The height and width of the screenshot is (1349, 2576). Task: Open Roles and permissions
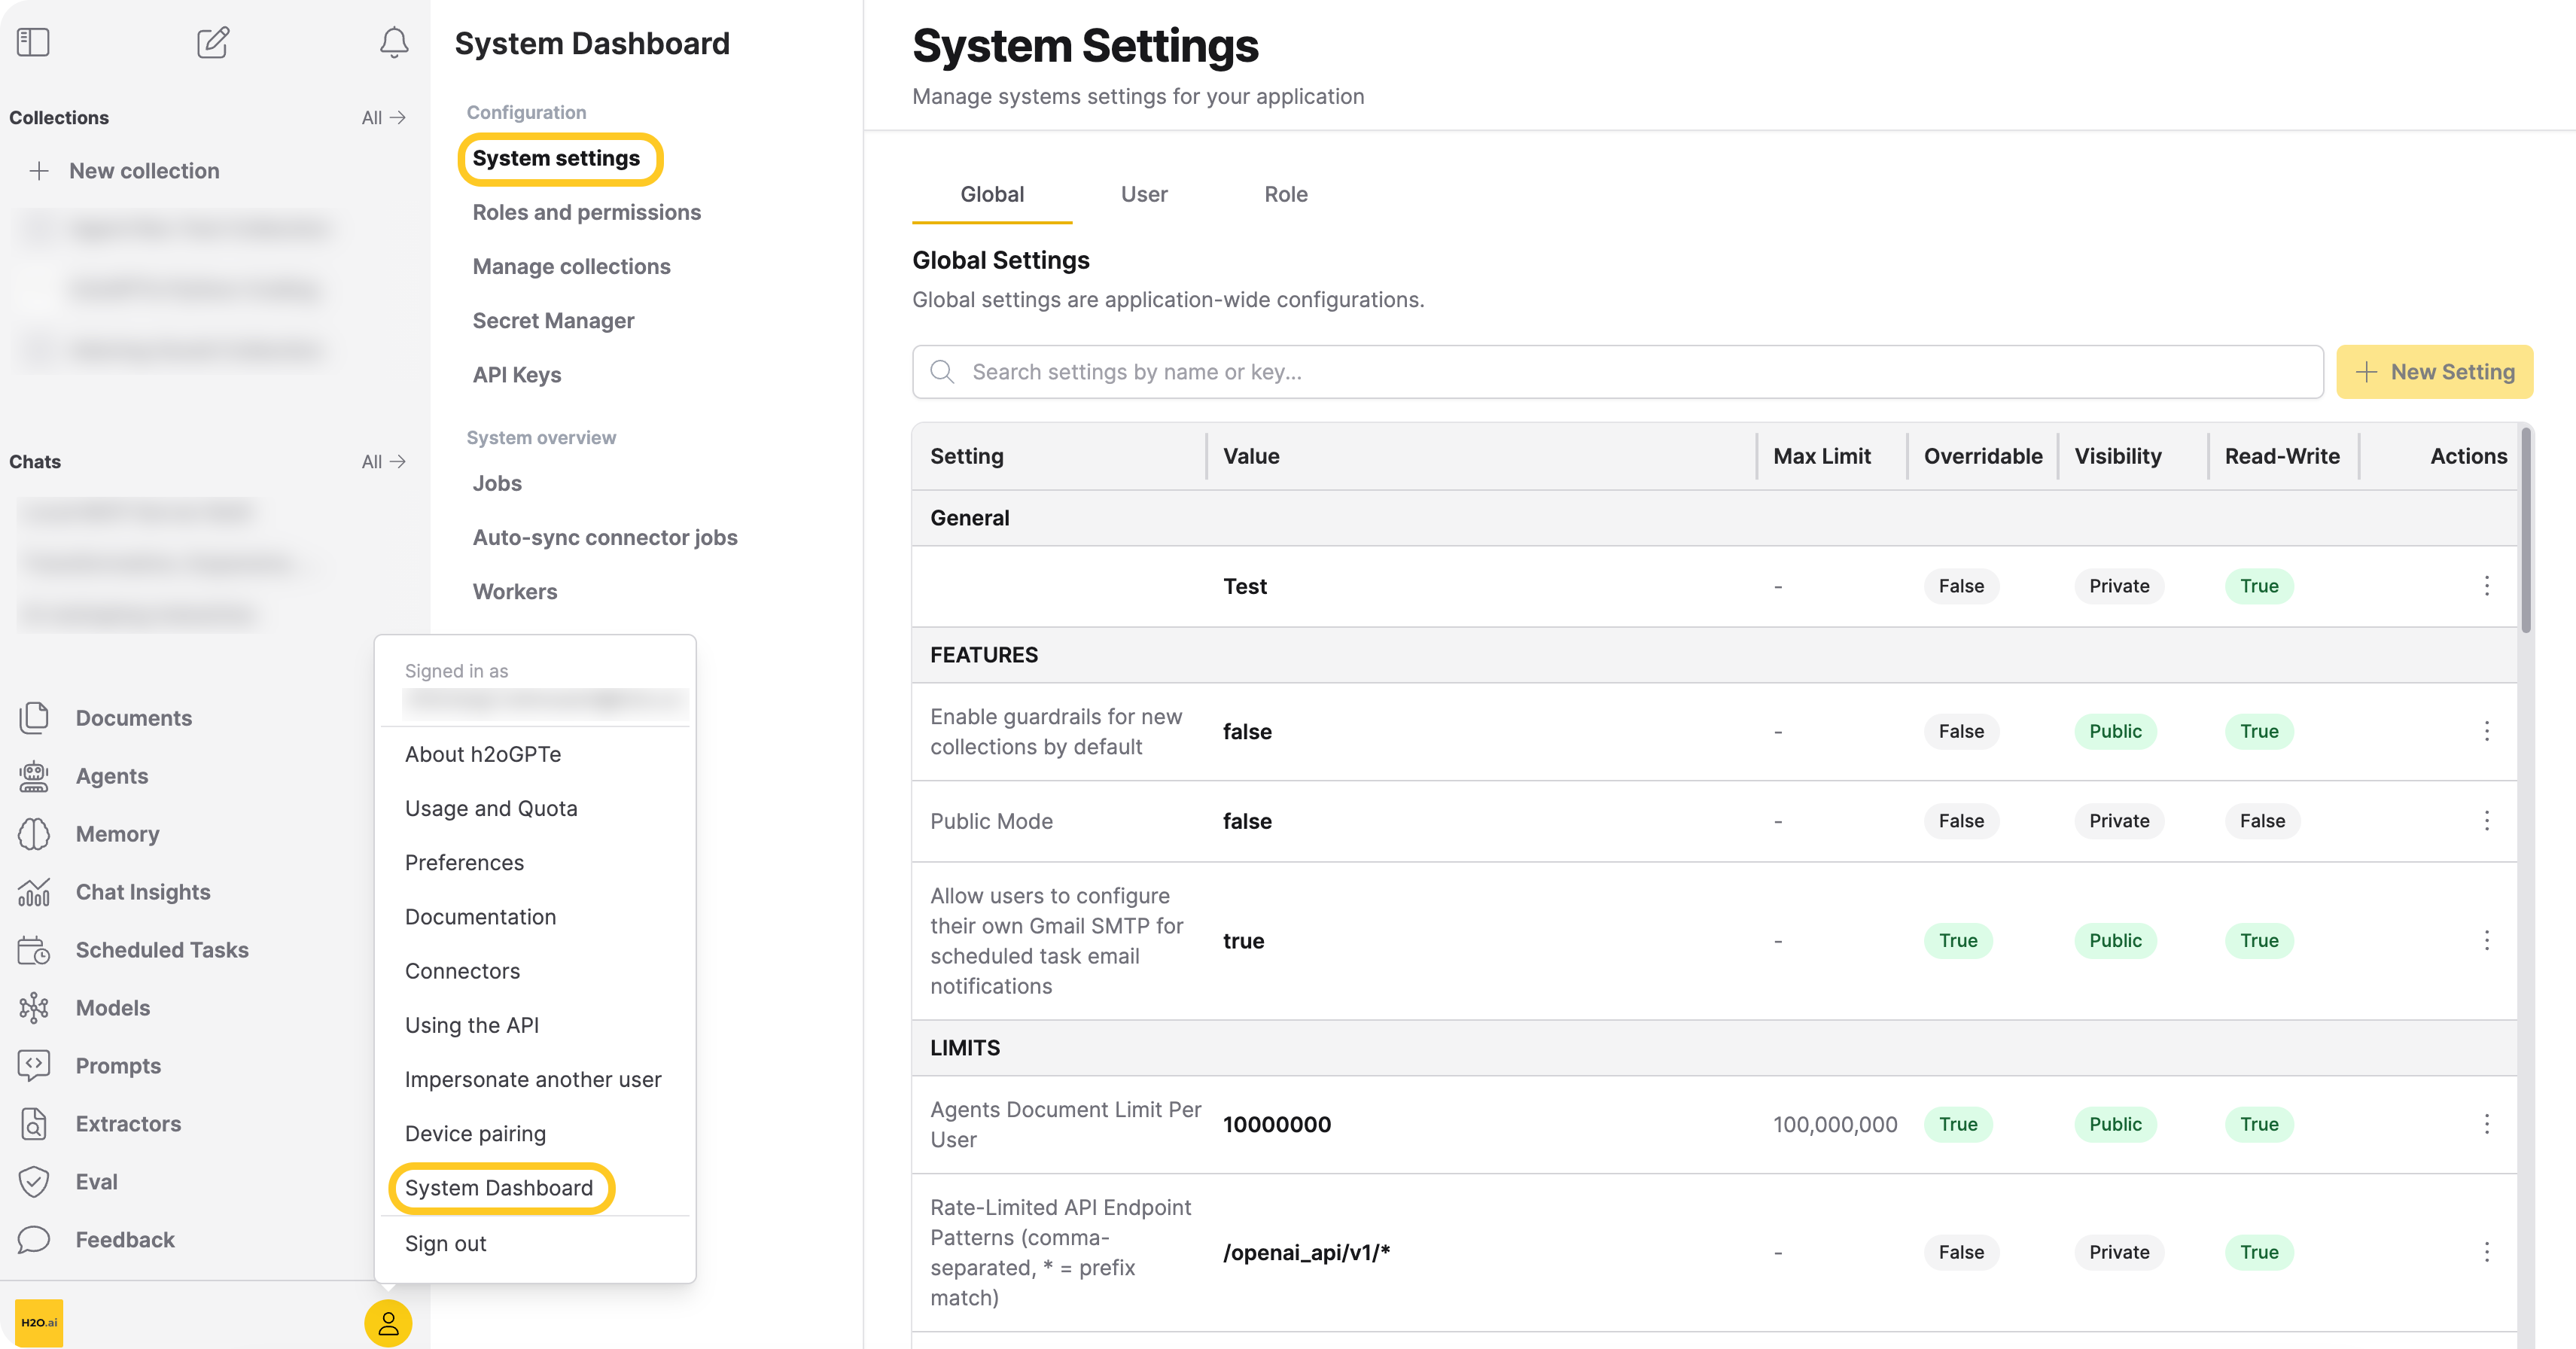(587, 212)
